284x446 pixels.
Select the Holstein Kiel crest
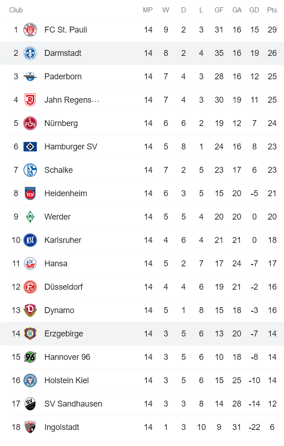click(30, 380)
